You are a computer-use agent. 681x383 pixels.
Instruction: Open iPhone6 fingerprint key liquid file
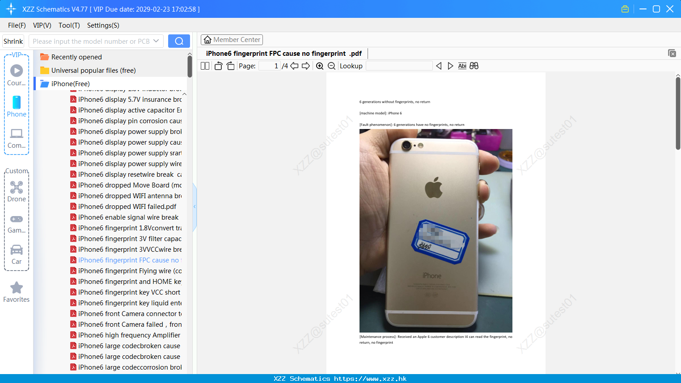click(x=126, y=303)
